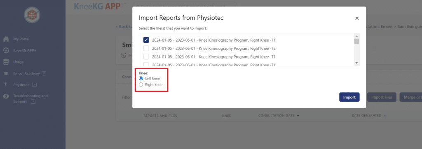The height and width of the screenshot is (149, 422).
Task: Click external link icon next to Support
Action: [x=33, y=102]
